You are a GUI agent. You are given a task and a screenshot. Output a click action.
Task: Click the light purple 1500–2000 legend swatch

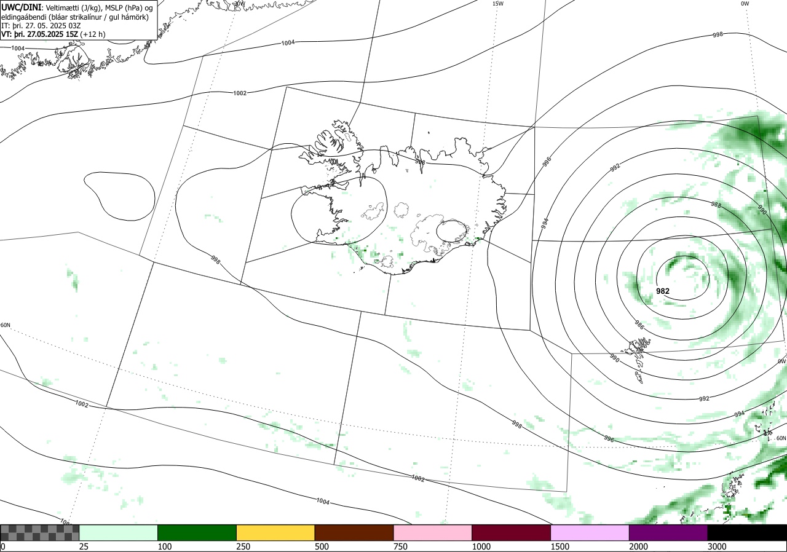(590, 532)
